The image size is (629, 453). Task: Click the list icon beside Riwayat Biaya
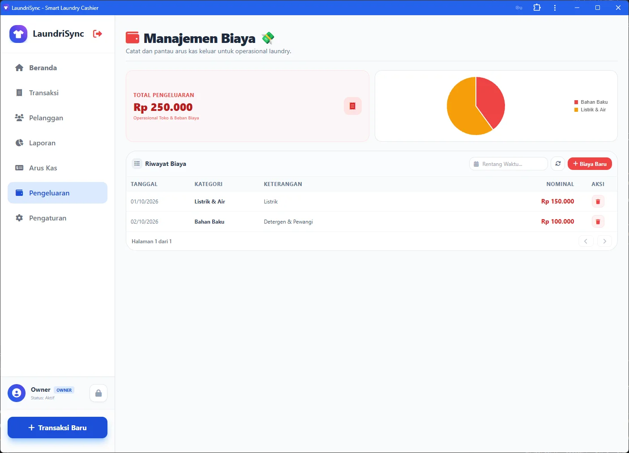(x=137, y=164)
